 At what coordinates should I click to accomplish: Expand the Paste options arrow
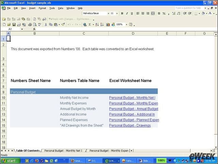(59, 25)
